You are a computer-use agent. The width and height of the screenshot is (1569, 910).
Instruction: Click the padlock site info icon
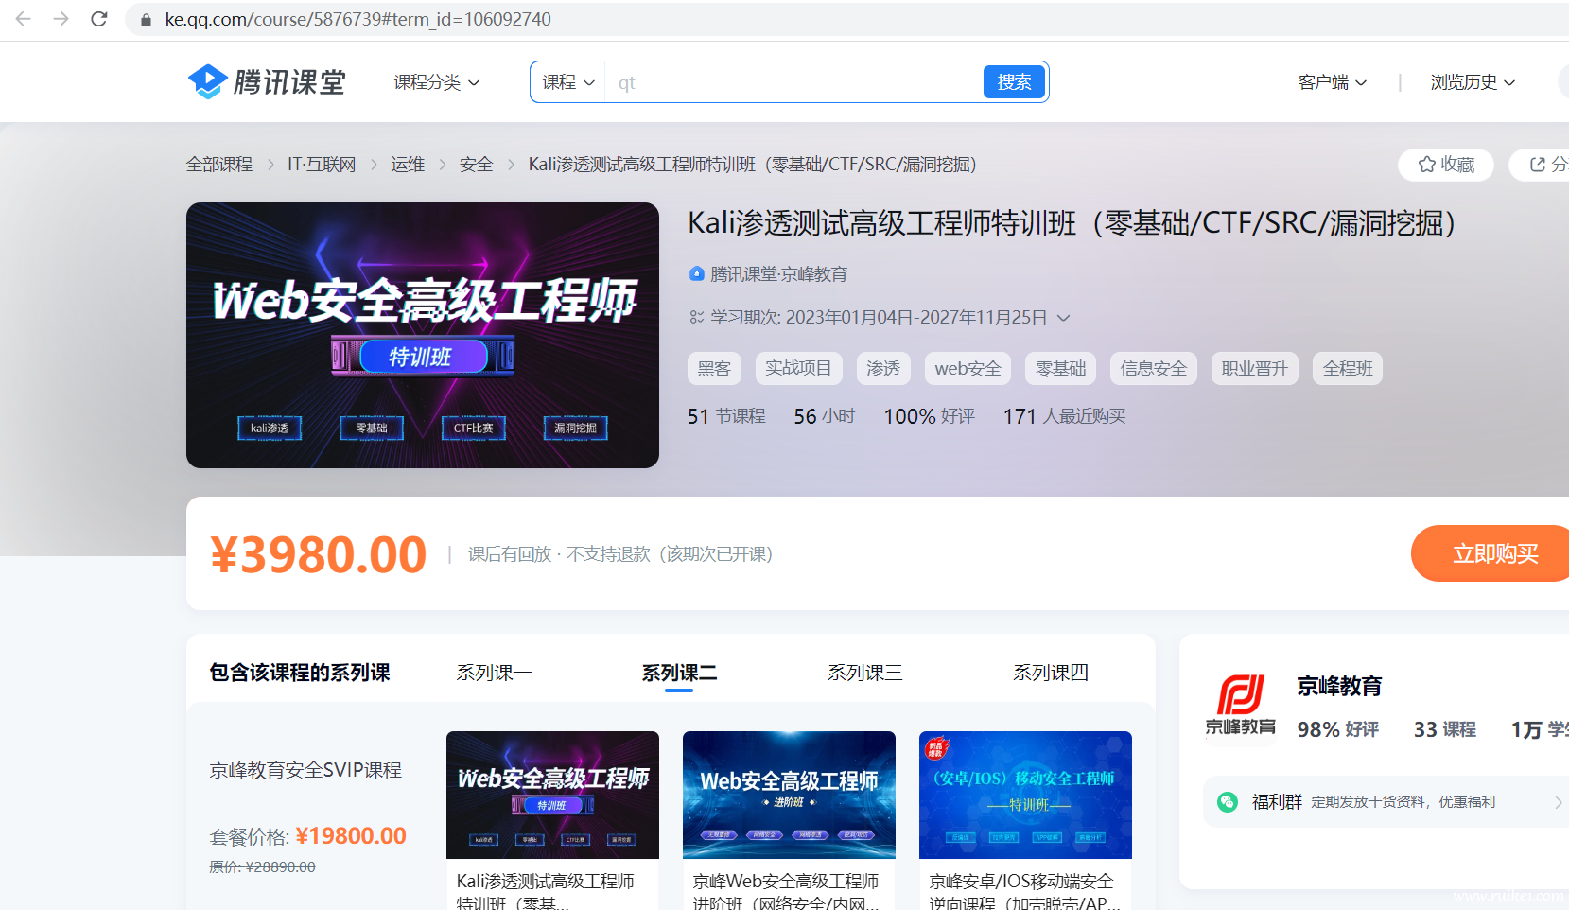tap(146, 20)
